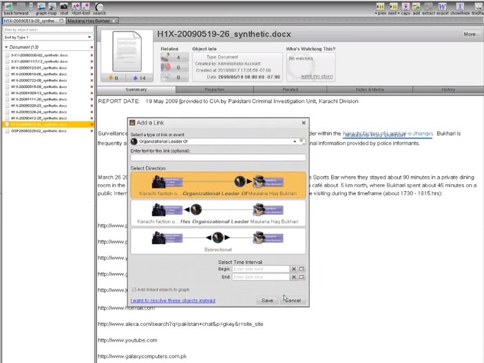484x363 pixels.
Task: Select the Bidirectional link direction
Action: point(218,241)
